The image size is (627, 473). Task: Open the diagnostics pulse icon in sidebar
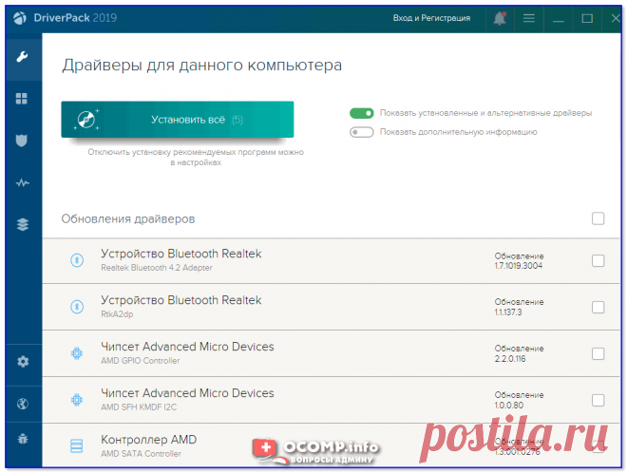point(22,182)
